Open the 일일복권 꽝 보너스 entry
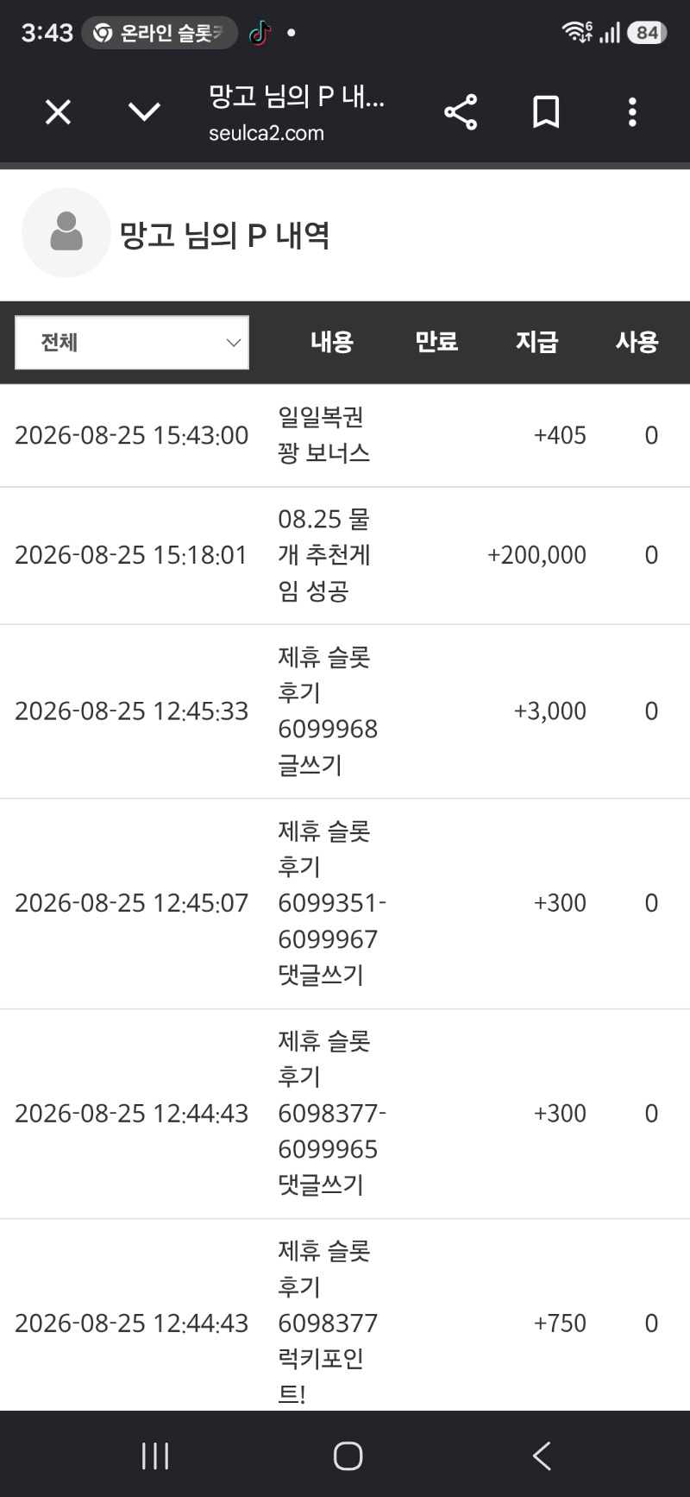690x1497 pixels. pos(345,435)
